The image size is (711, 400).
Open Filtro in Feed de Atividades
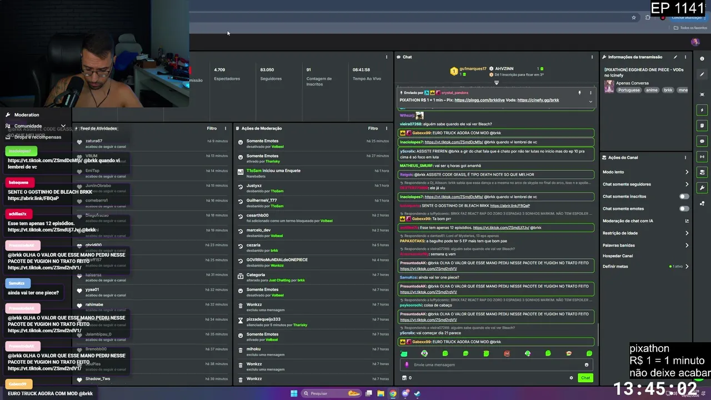coord(212,128)
